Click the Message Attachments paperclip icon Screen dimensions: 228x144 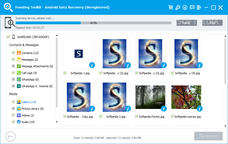click(19, 66)
